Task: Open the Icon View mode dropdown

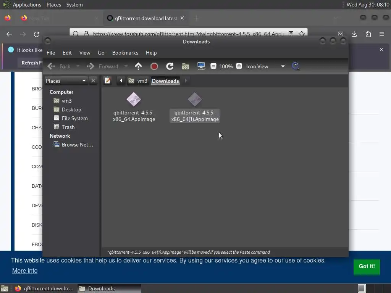Action: click(x=265, y=66)
